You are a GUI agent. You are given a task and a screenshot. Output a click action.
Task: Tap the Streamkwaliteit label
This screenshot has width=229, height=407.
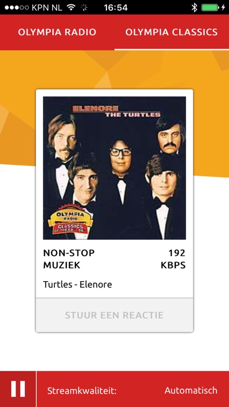[82, 391]
